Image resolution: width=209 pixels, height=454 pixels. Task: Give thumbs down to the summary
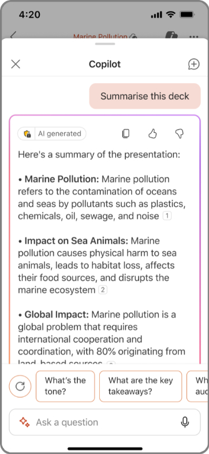click(x=180, y=133)
